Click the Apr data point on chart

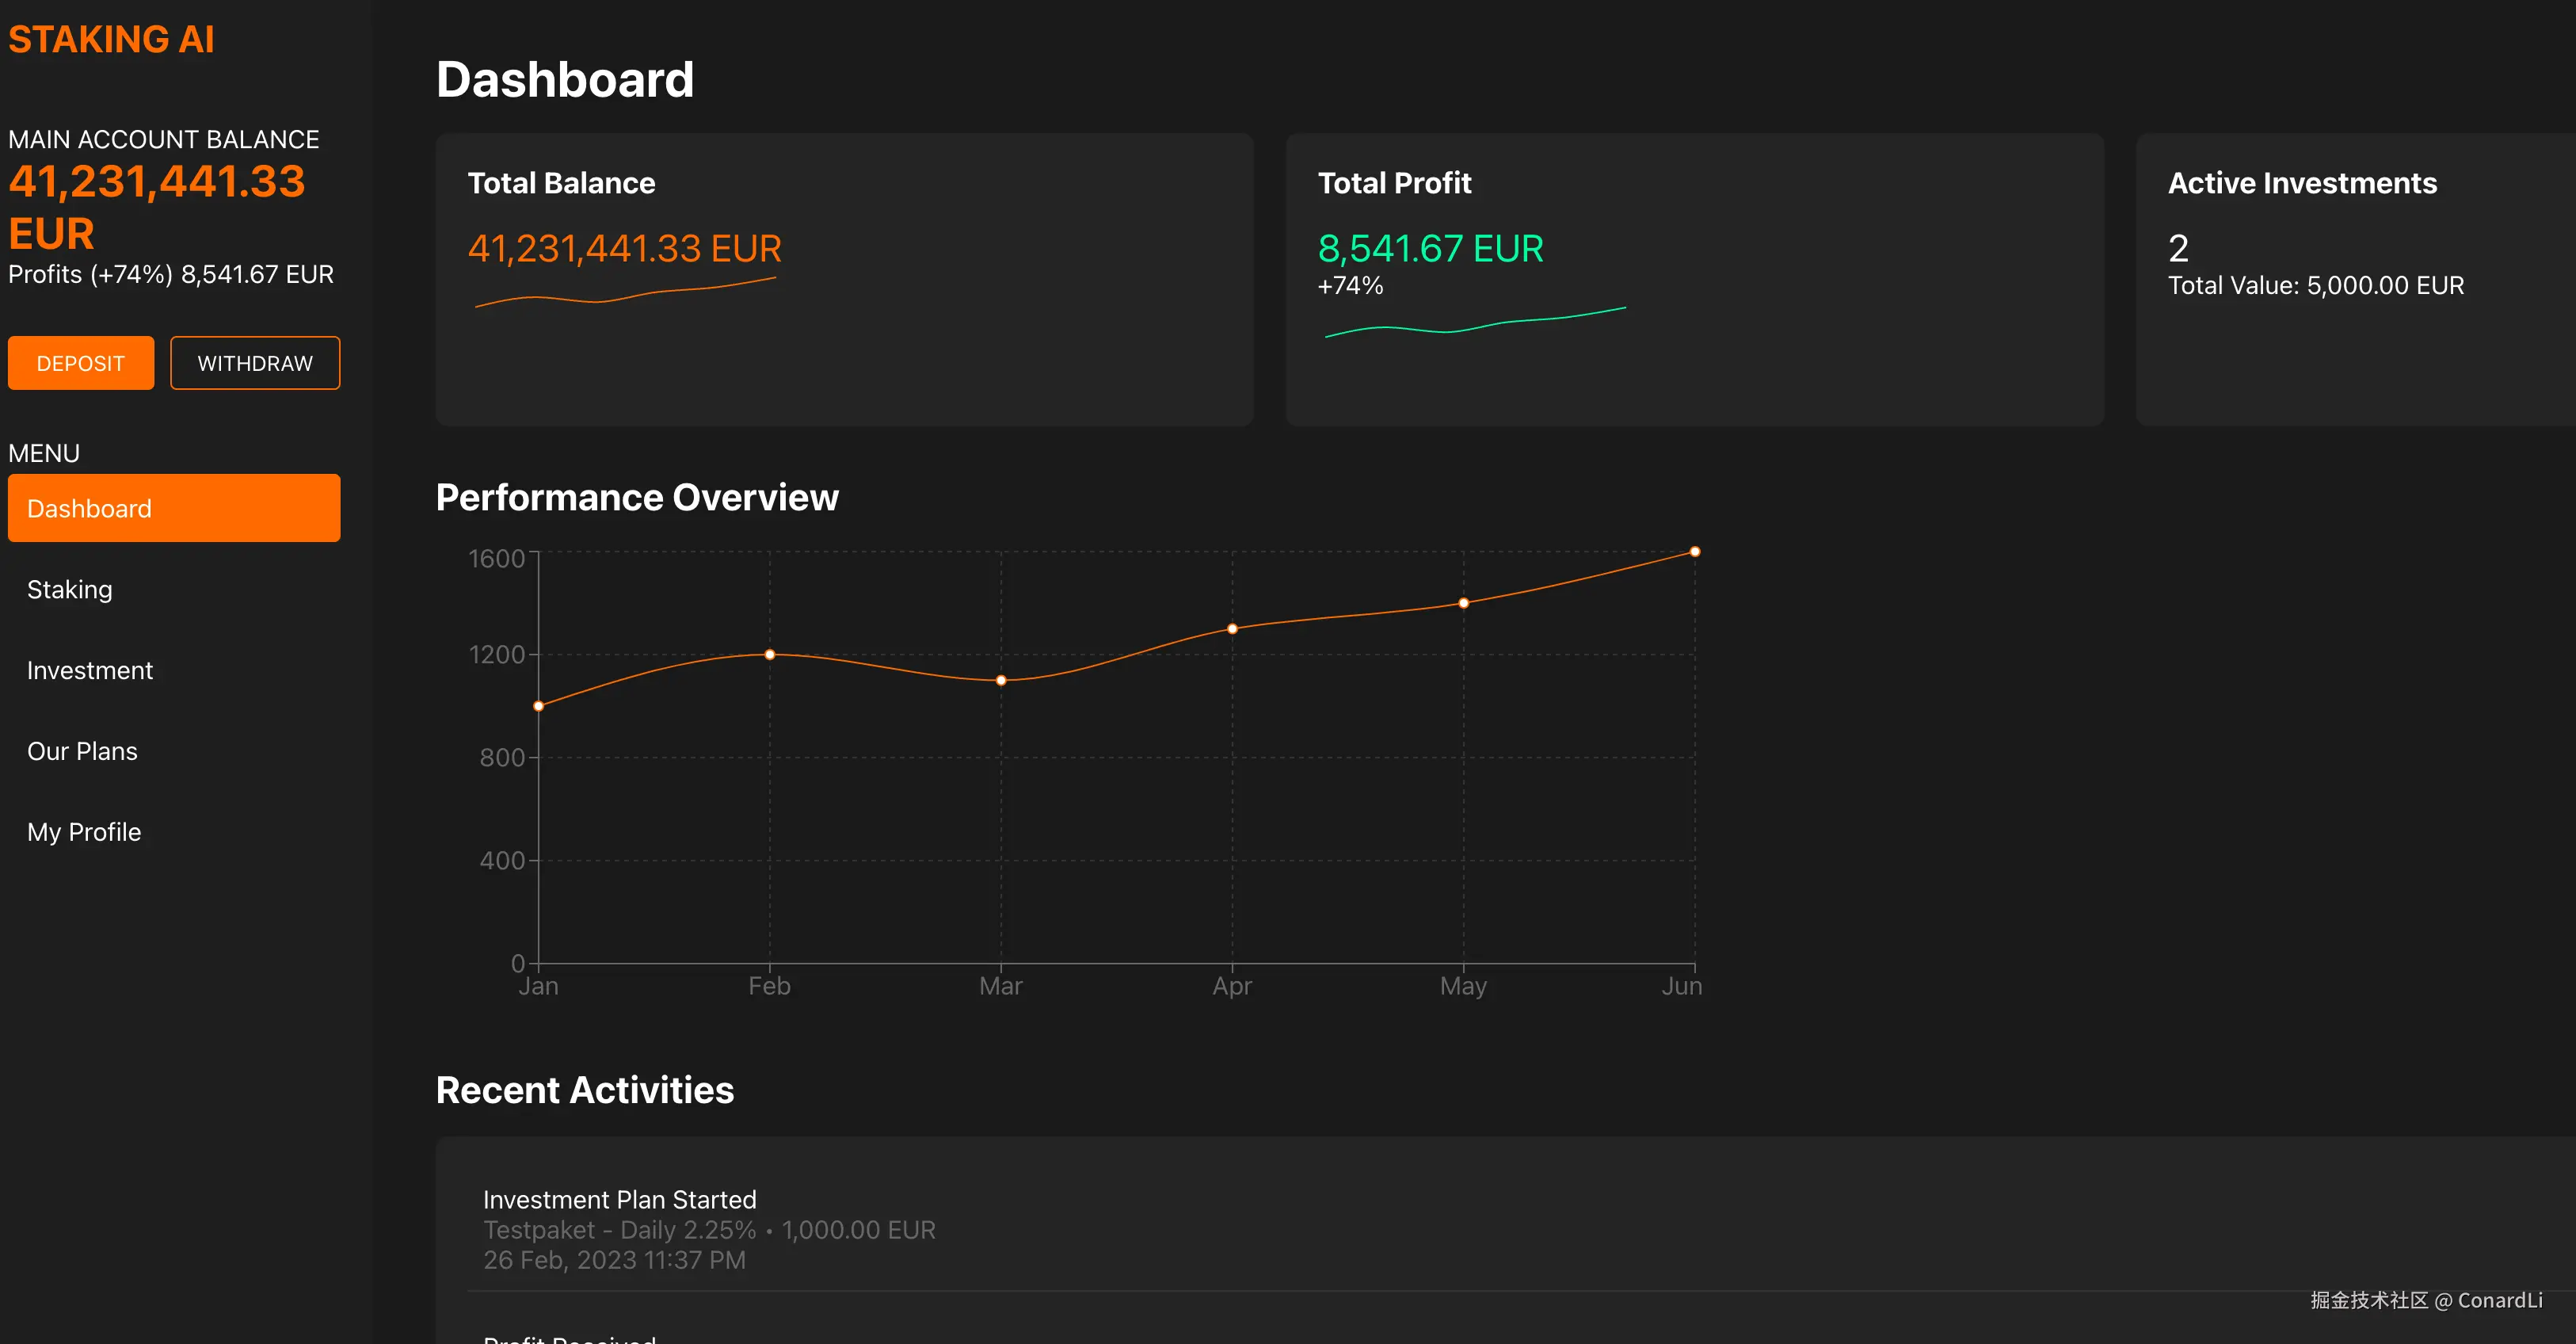(1232, 628)
